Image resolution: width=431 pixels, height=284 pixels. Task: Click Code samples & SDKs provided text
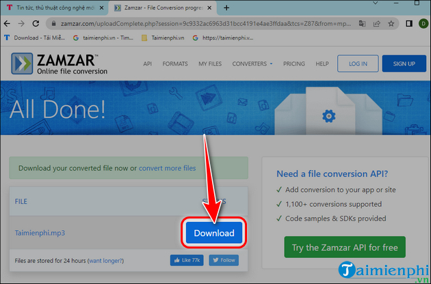tap(336, 218)
